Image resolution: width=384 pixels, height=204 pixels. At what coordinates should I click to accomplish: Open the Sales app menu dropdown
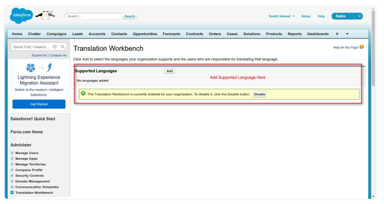point(347,16)
